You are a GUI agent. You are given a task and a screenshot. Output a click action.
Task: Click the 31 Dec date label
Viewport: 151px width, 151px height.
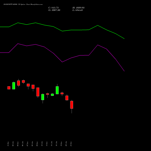tap(8, 144)
